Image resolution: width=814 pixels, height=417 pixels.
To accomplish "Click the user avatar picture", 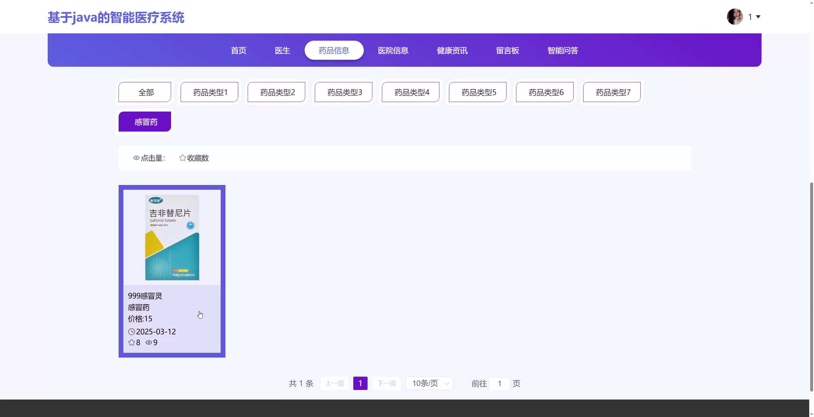I will point(735,17).
